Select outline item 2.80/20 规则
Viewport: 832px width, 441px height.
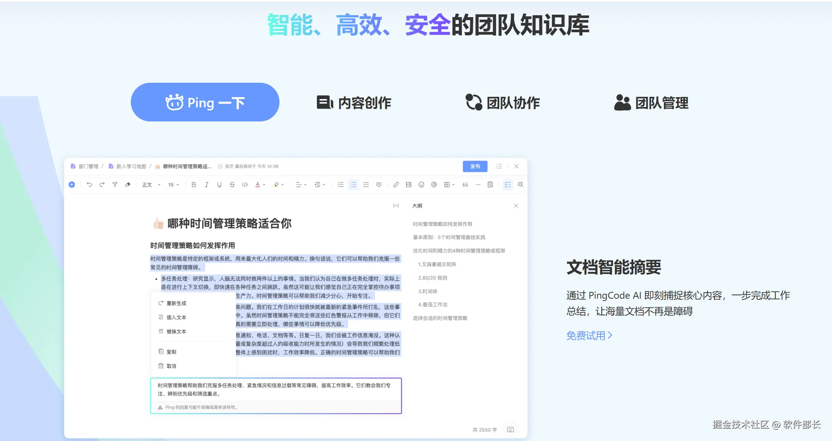tap(433, 278)
